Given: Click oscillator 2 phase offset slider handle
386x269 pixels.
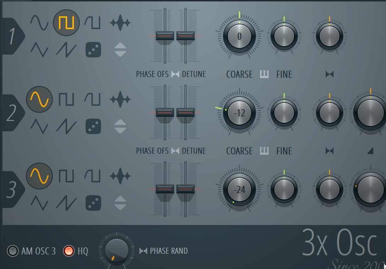Looking at the screenshot, I should tap(165, 112).
